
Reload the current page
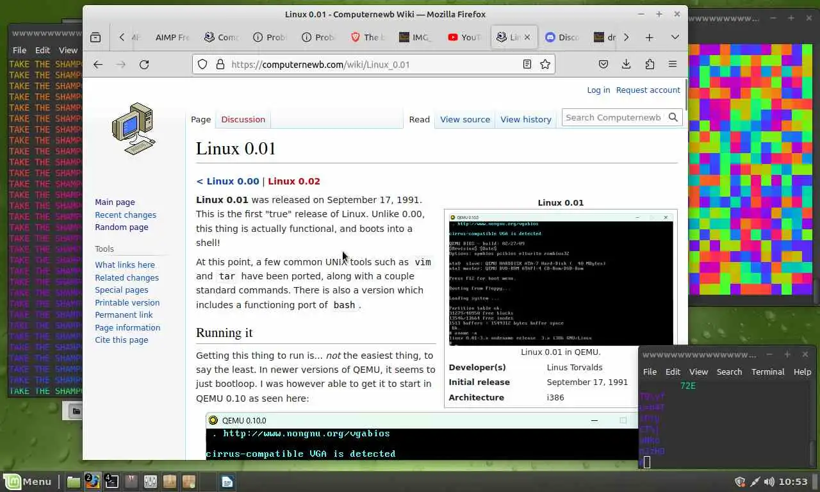(144, 64)
